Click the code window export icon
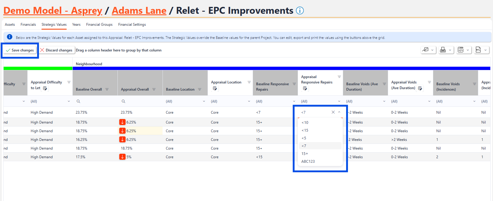Viewport: 493px width, 201px height. point(461,50)
